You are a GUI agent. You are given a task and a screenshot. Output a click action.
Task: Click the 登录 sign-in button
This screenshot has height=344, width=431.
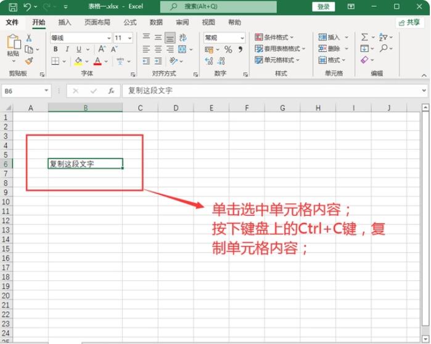click(323, 7)
